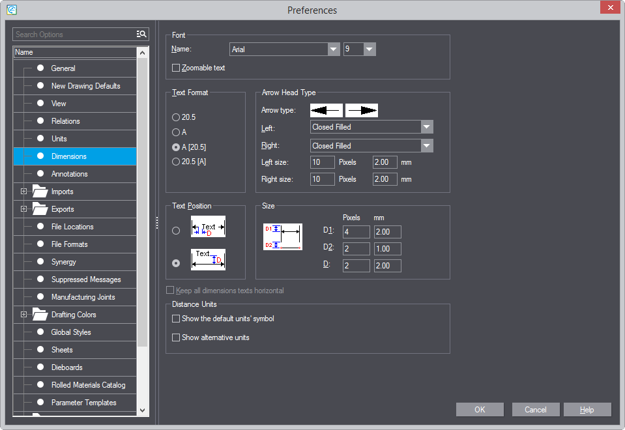Click the Help button
The width and height of the screenshot is (625, 430).
click(x=587, y=410)
